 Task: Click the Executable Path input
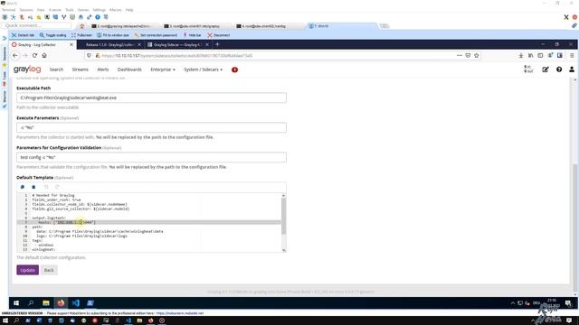click(x=151, y=97)
